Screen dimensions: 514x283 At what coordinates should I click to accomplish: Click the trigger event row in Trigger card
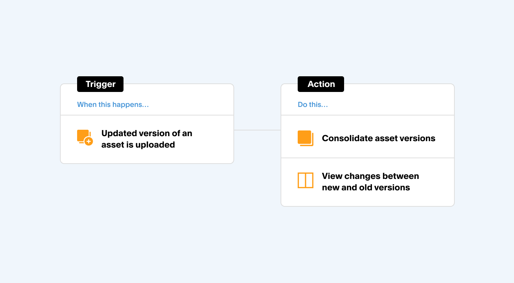pyautogui.click(x=147, y=139)
